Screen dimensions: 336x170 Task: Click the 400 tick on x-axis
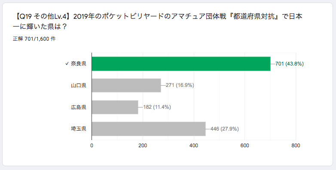point(194,146)
